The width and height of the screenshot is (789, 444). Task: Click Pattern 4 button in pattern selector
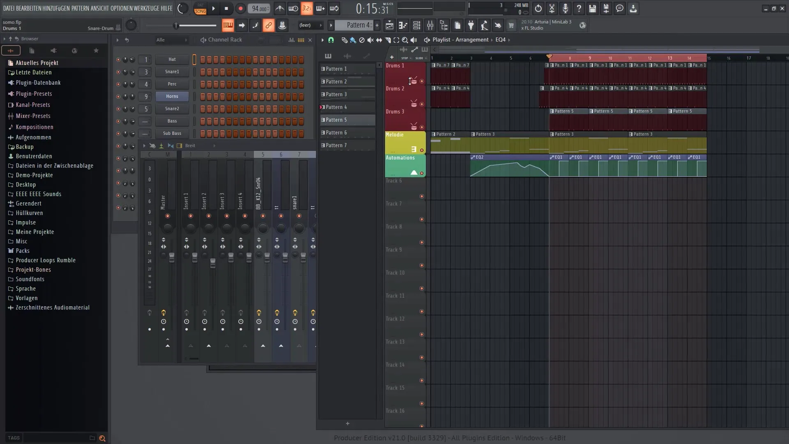point(347,107)
